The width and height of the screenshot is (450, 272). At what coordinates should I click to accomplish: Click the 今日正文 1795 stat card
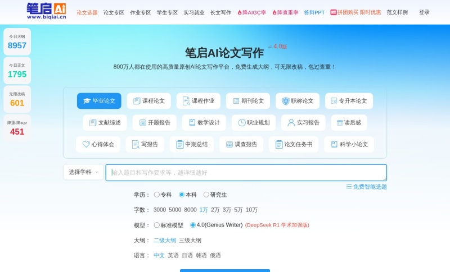[17, 70]
